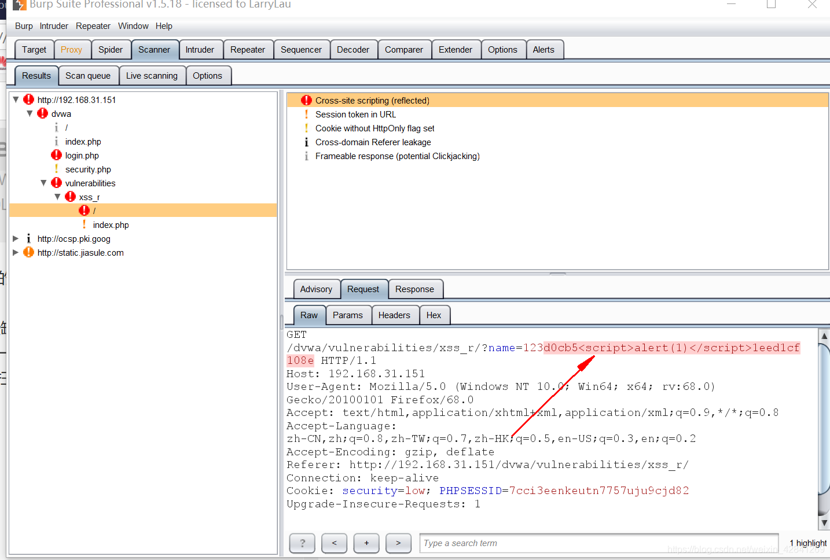This screenshot has height=560, width=830.
Task: Click red severity icon beside xss_r folder
Action: click(70, 197)
